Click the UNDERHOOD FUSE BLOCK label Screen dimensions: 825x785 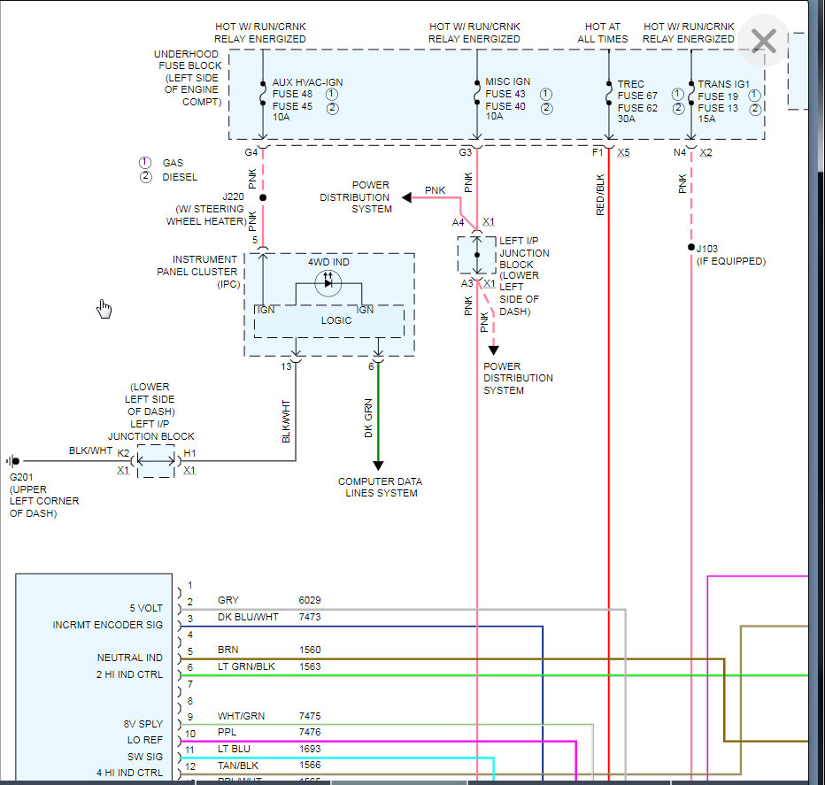188,78
